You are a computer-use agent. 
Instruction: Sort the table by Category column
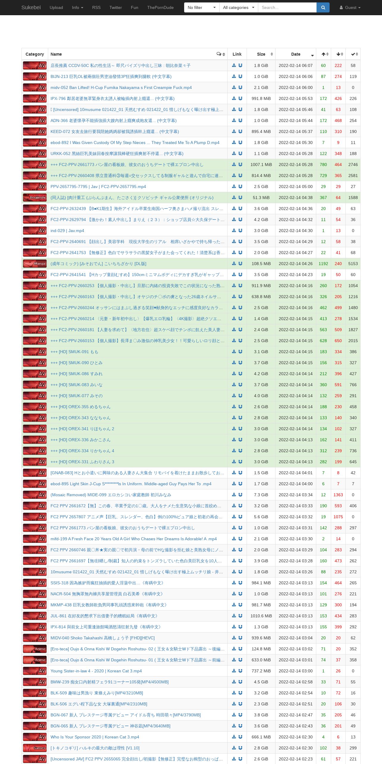point(35,54)
